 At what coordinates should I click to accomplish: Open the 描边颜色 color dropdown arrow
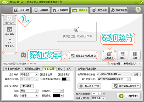62,95
